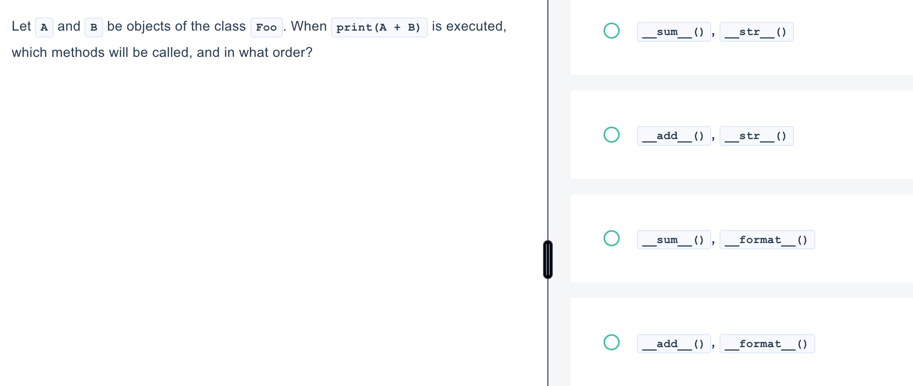Click the word 'Let' starting the question

click(21, 26)
